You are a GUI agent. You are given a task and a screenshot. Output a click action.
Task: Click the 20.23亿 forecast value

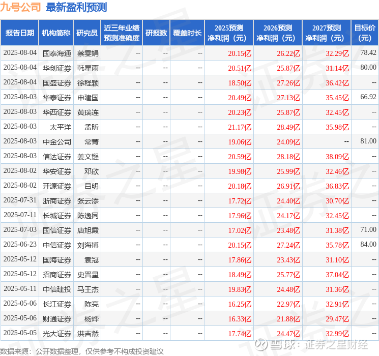(x=240, y=112)
